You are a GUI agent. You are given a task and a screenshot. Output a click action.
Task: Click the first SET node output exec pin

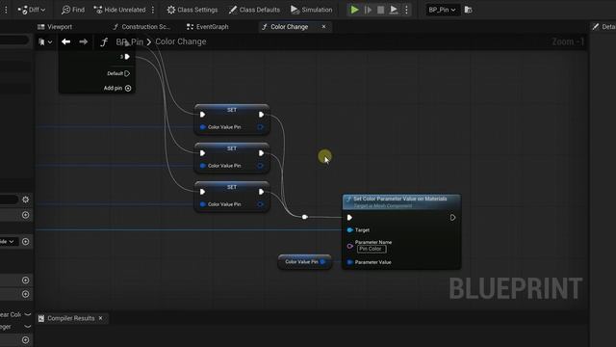click(x=261, y=115)
